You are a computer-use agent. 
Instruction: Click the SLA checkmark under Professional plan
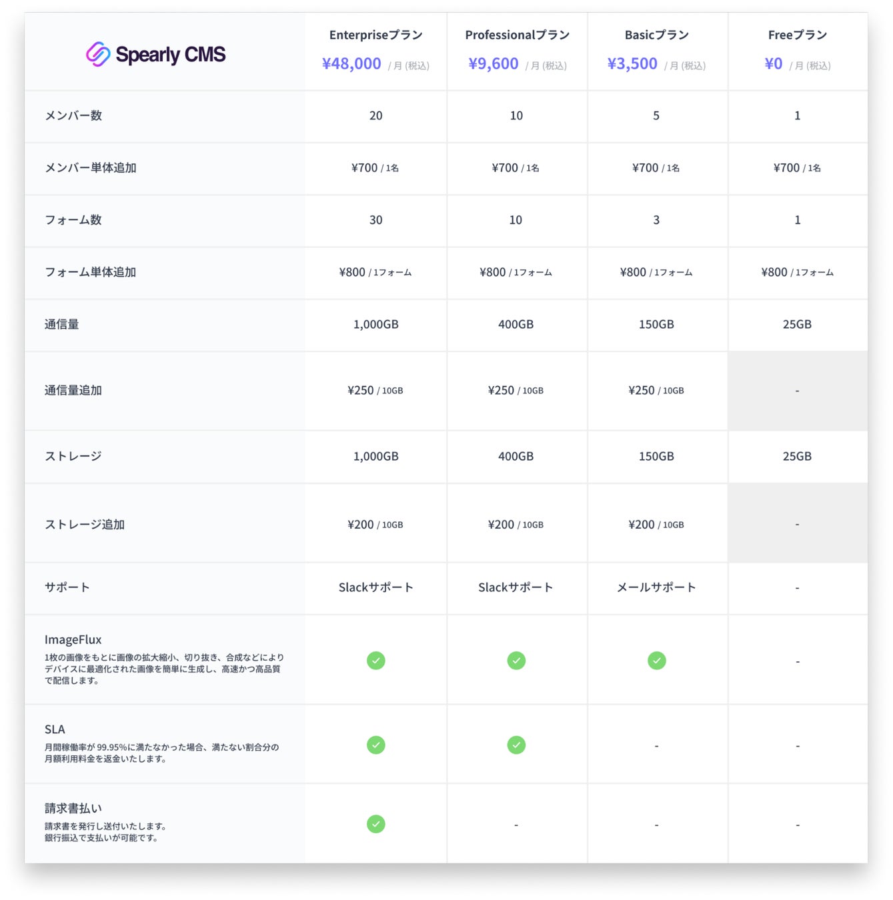pyautogui.click(x=516, y=745)
